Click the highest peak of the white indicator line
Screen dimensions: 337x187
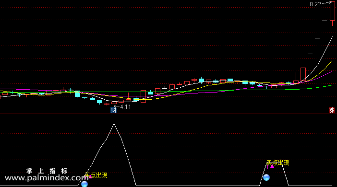click(114, 124)
